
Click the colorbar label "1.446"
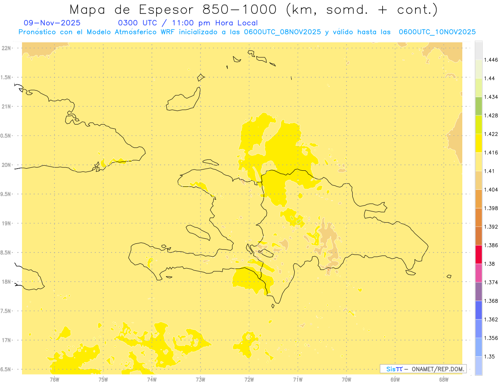pyautogui.click(x=491, y=60)
